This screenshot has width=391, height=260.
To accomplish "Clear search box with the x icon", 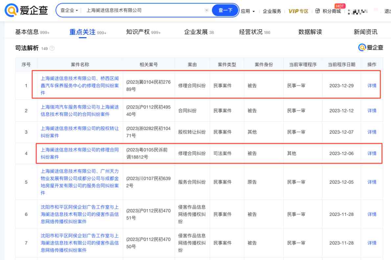I will tap(206, 10).
